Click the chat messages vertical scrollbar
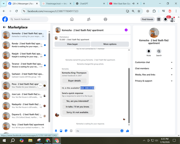Screen dimensions: 180x144 pyautogui.click(x=129, y=96)
